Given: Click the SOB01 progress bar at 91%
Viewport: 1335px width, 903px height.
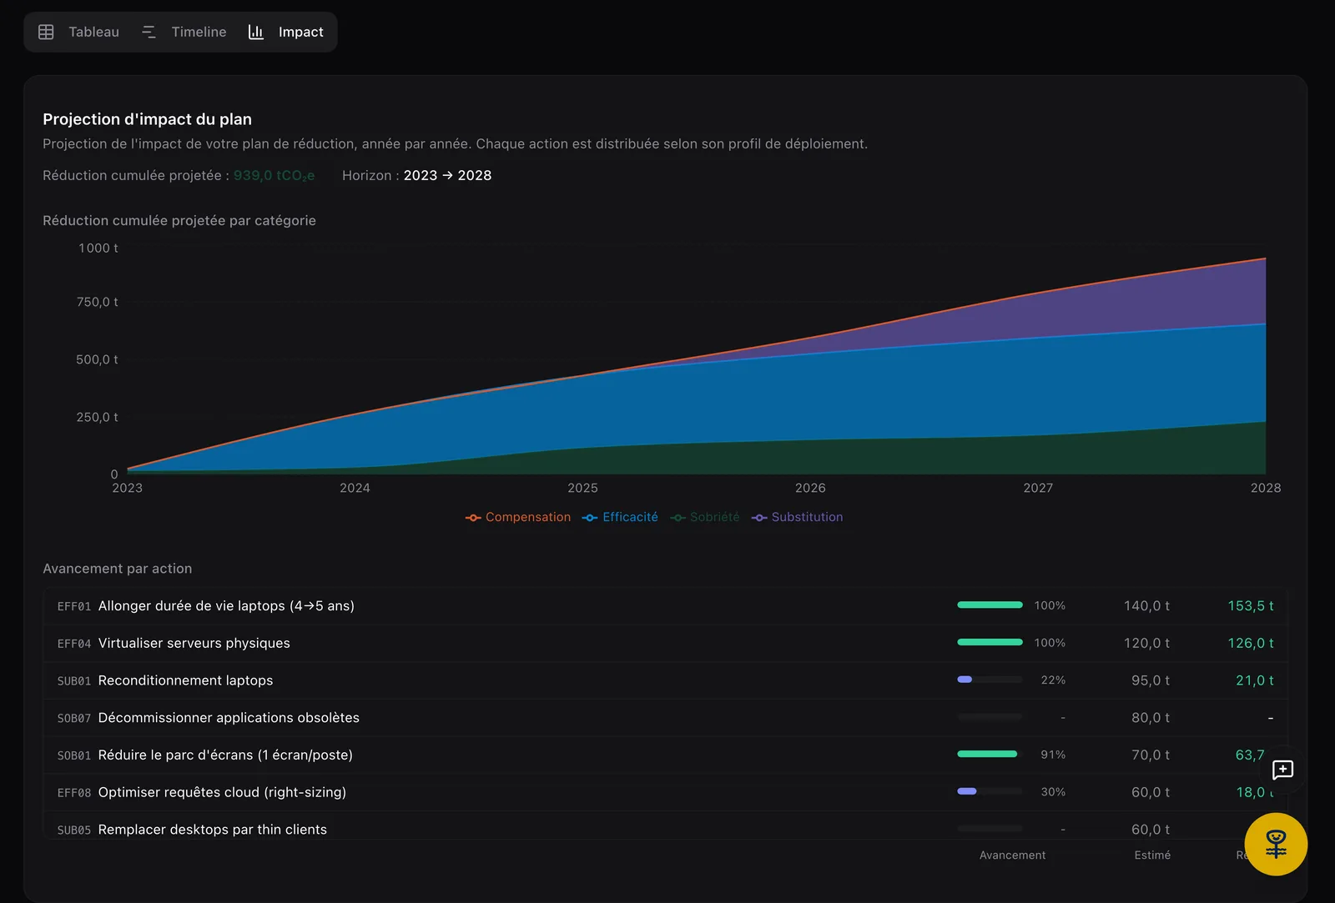Looking at the screenshot, I should coord(990,754).
